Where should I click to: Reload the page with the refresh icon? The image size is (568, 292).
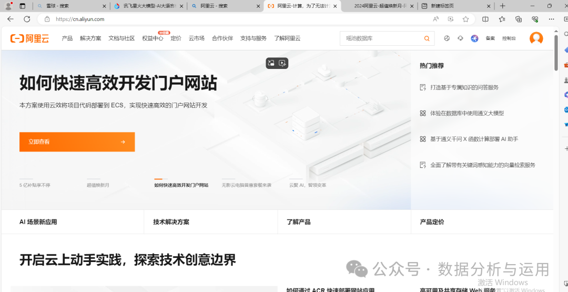(x=27, y=19)
